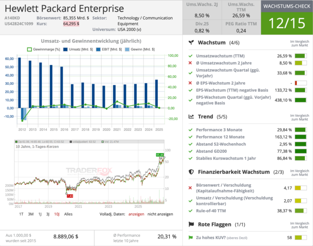The image size is (313, 246).
Task: Click the 7,43 low price marker on chart
Action: click(x=70, y=196)
